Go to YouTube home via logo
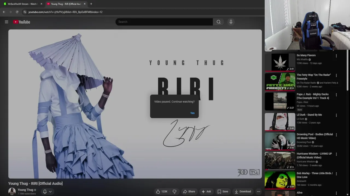 coord(22,22)
